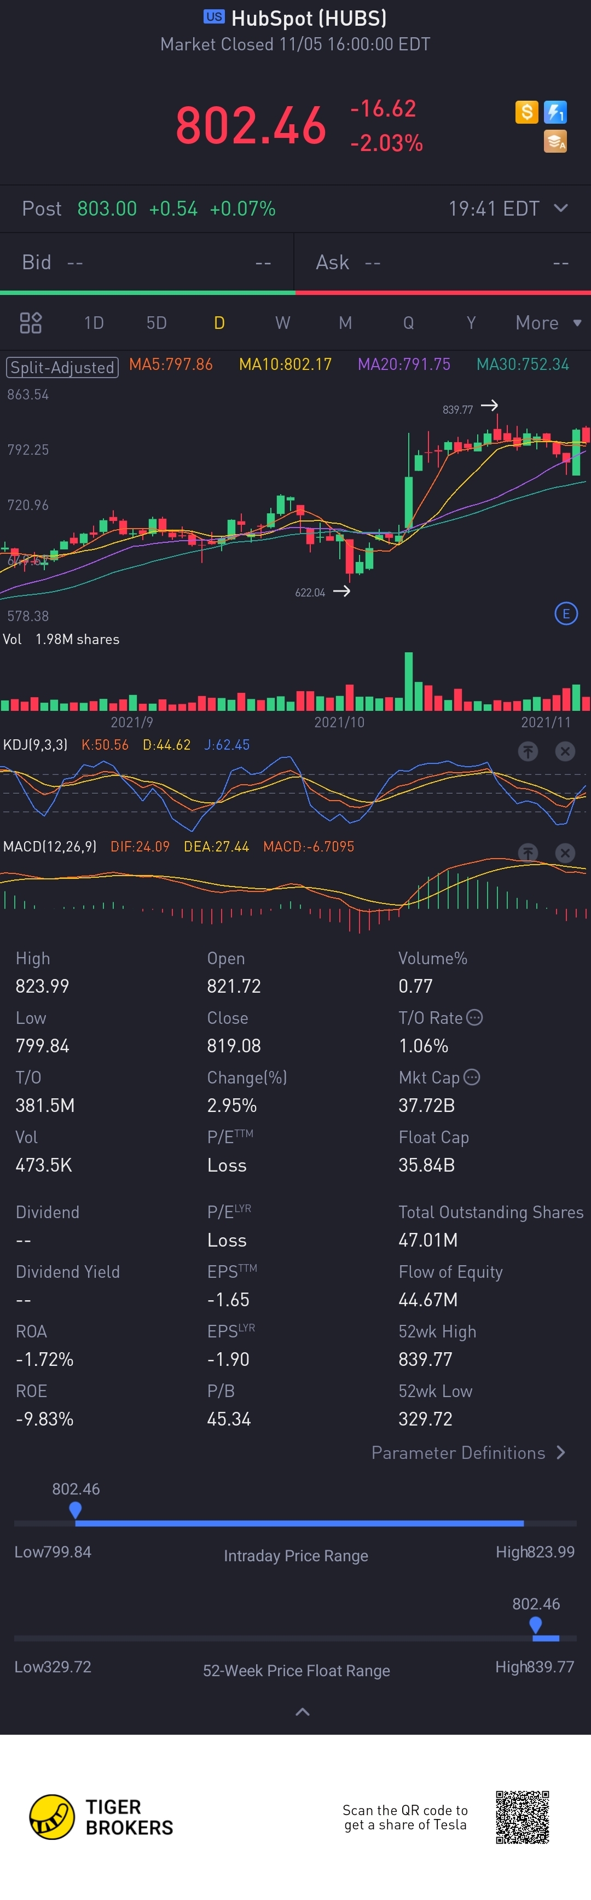
Task: Tap the Float Cap 35.84B value
Action: point(426,1165)
